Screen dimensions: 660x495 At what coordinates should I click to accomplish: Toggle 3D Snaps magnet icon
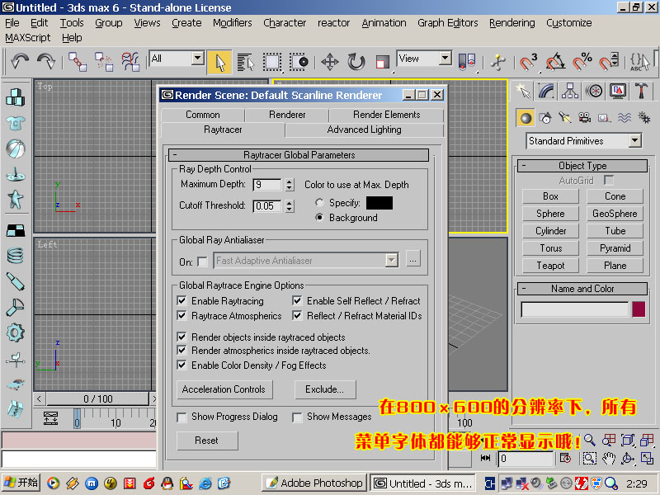(528, 63)
